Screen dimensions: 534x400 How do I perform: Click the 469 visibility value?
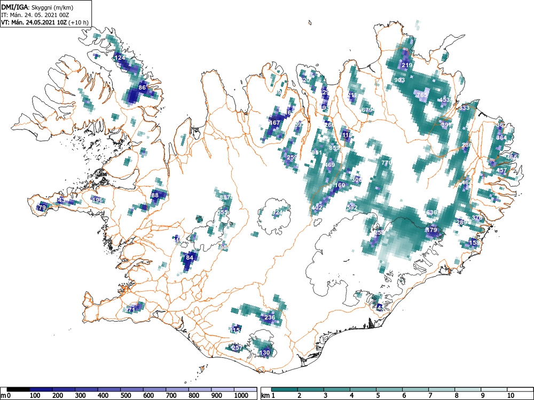pyautogui.click(x=329, y=165)
